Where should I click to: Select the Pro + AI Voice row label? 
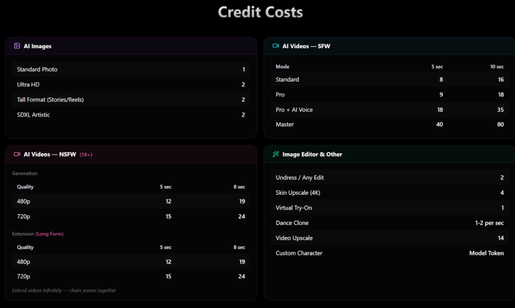pos(294,110)
